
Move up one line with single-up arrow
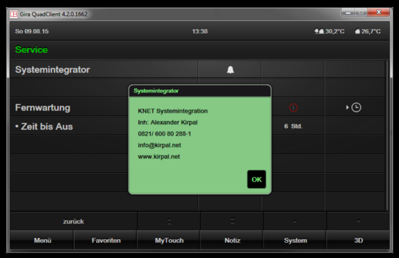click(295, 221)
